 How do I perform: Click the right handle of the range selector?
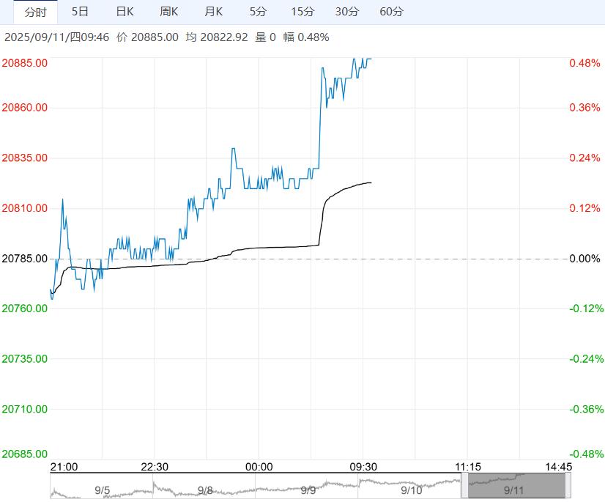coord(568,486)
